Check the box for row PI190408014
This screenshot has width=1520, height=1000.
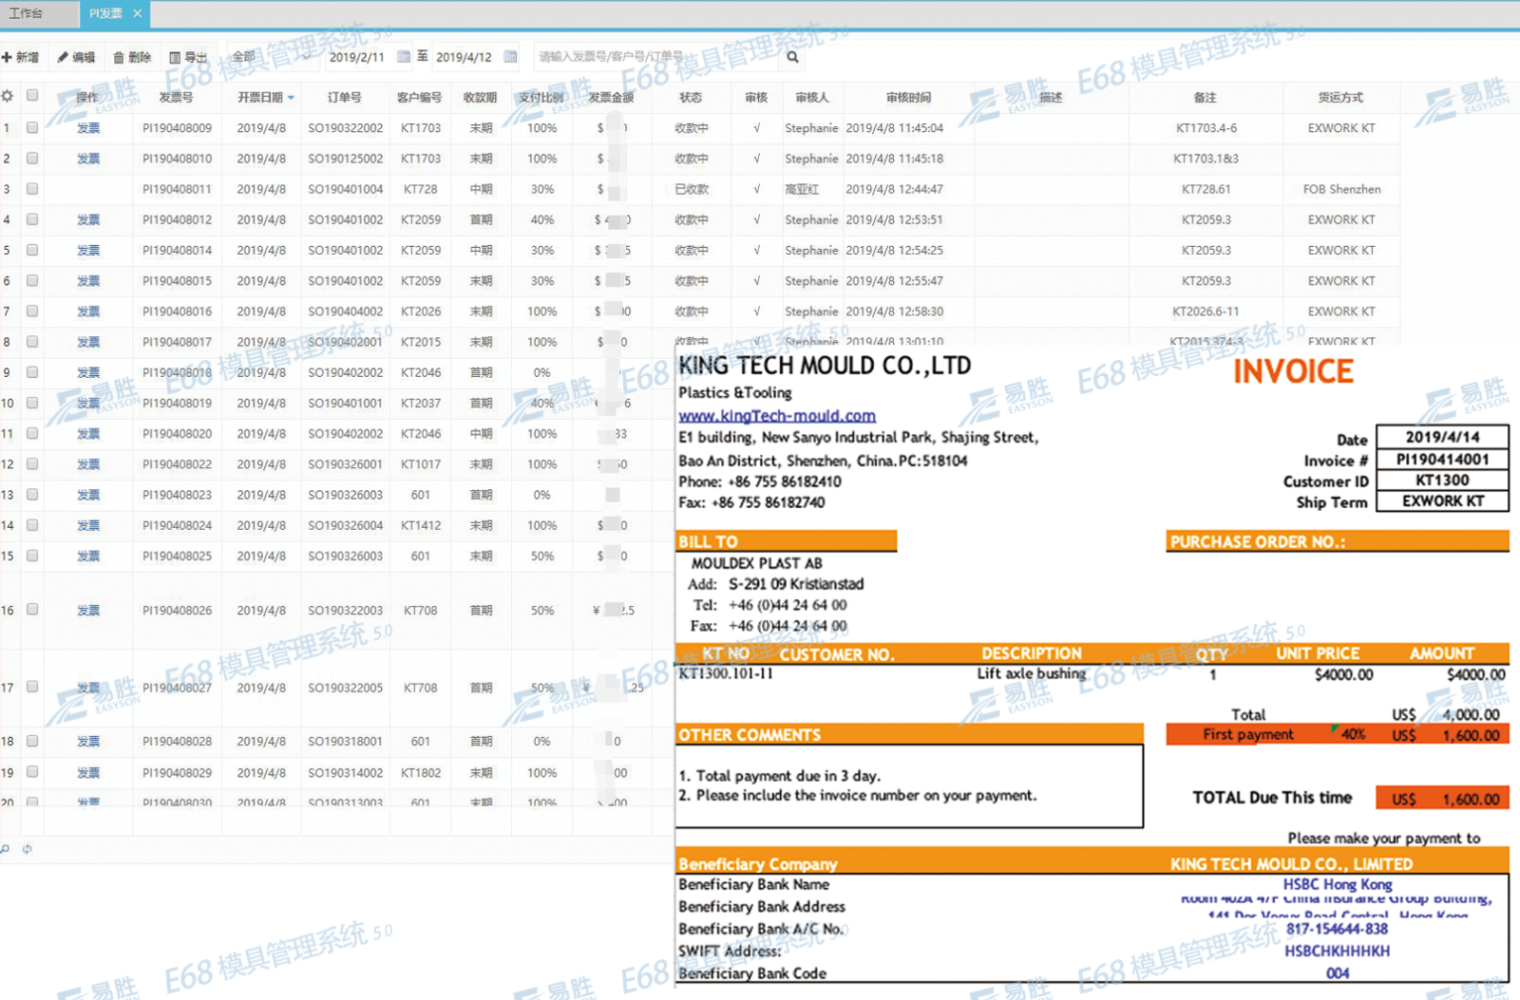coord(32,249)
